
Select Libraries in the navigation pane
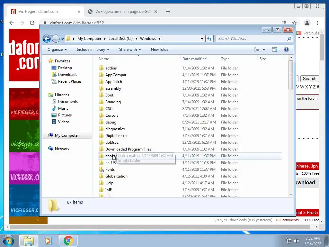[x=62, y=95]
